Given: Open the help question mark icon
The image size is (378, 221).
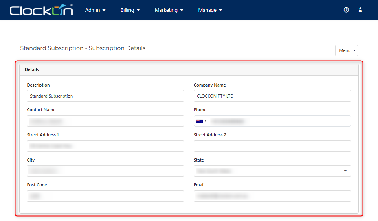Looking at the screenshot, I should click(346, 10).
